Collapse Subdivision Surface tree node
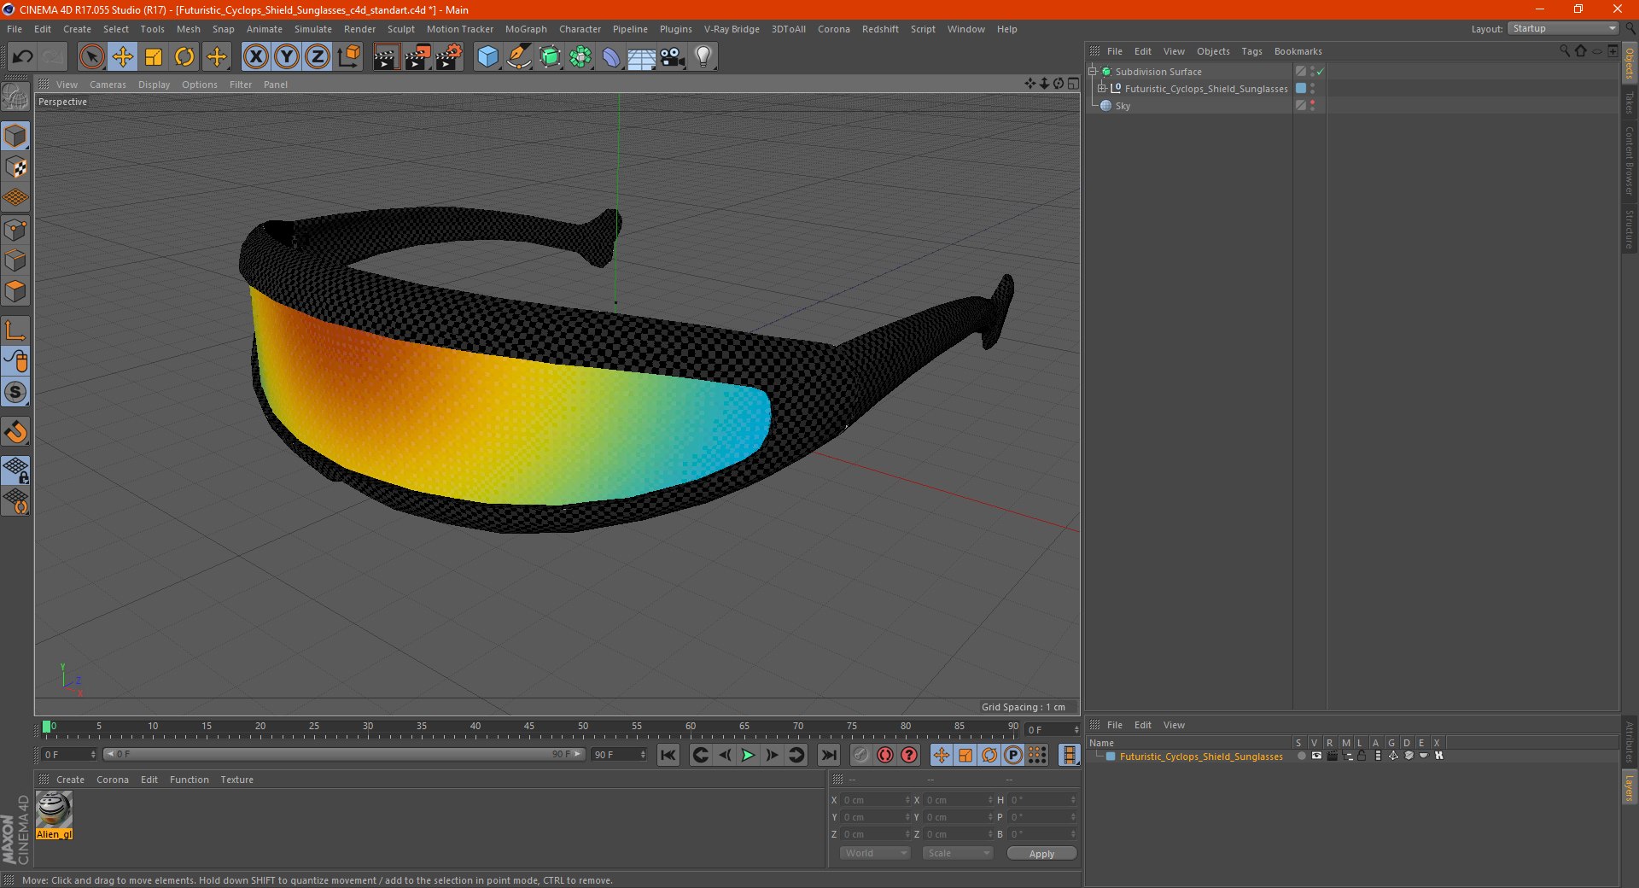The image size is (1639, 888). point(1092,71)
